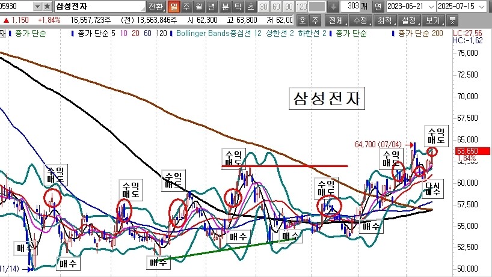Switch chart to 틱 tick period

click(x=238, y=6)
